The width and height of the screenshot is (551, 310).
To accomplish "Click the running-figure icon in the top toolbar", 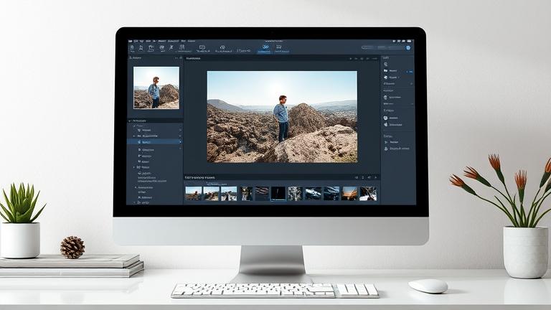I will coord(171,48).
